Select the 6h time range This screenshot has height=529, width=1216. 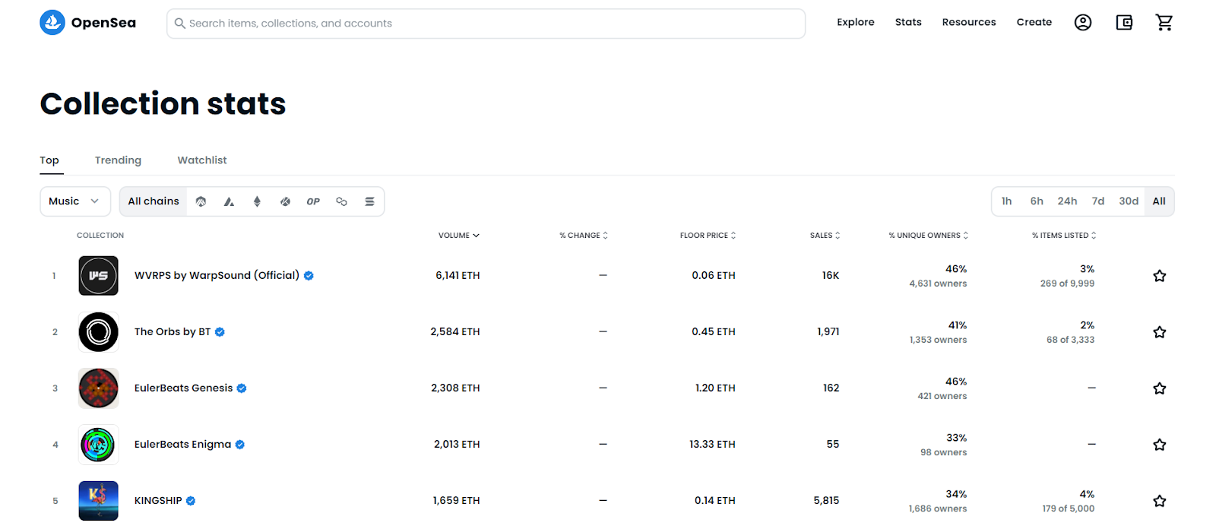pos(1037,201)
